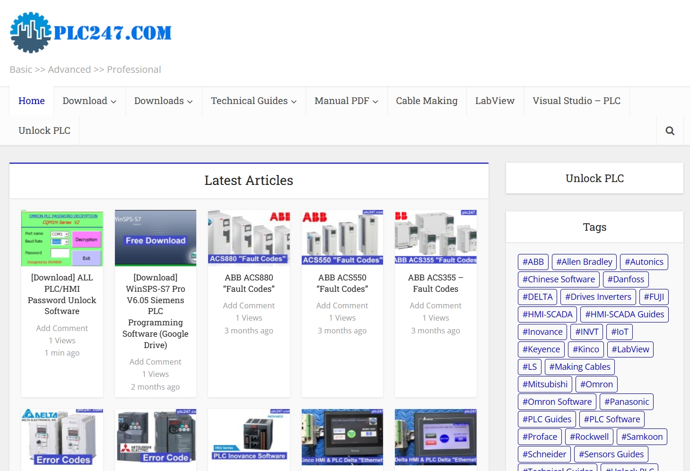Select the #ABB tag
690x471 pixels.
[x=533, y=262]
